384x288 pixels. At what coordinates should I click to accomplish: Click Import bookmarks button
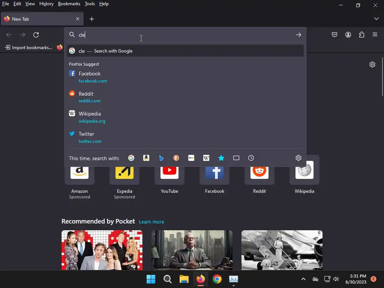point(28,48)
